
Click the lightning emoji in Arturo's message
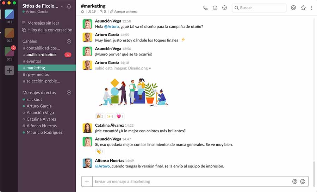point(183,40)
